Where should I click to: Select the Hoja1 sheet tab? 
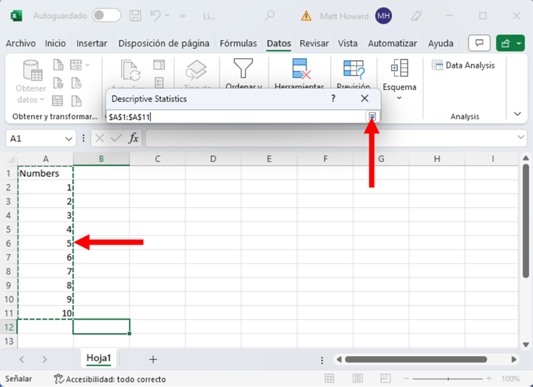[99, 358]
